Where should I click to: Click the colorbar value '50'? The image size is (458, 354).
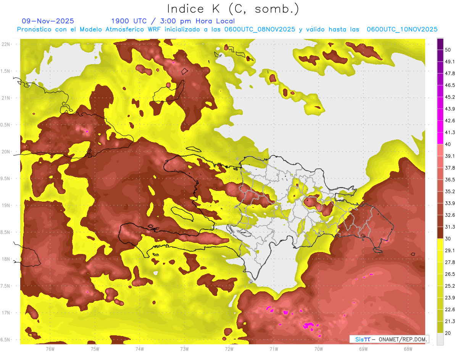click(x=448, y=50)
